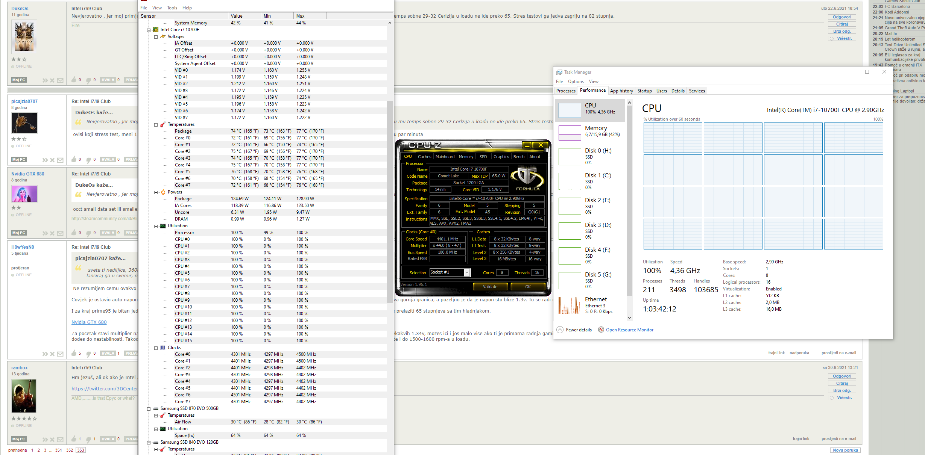The image size is (925, 455).
Task: Switch to Processes tab in Task Manager
Action: pyautogui.click(x=566, y=91)
